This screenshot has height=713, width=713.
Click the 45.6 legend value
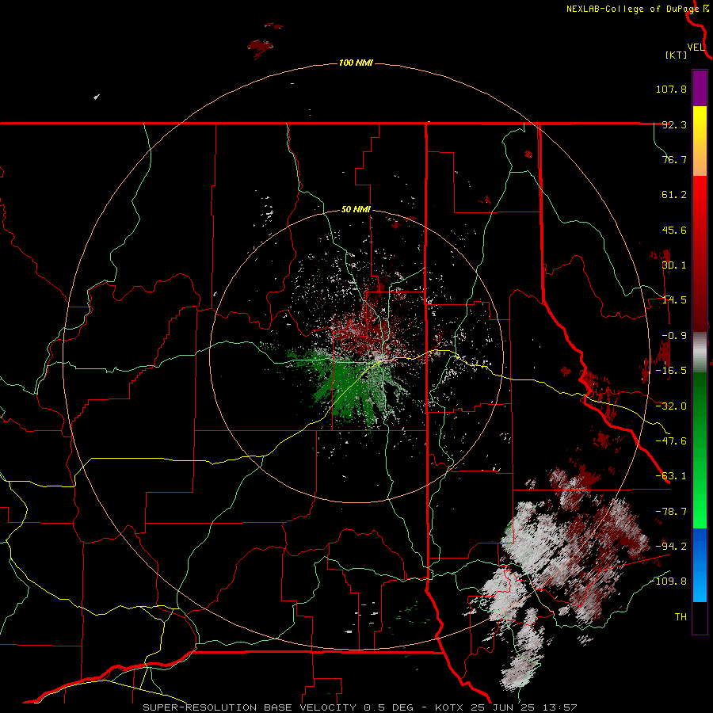pos(674,230)
